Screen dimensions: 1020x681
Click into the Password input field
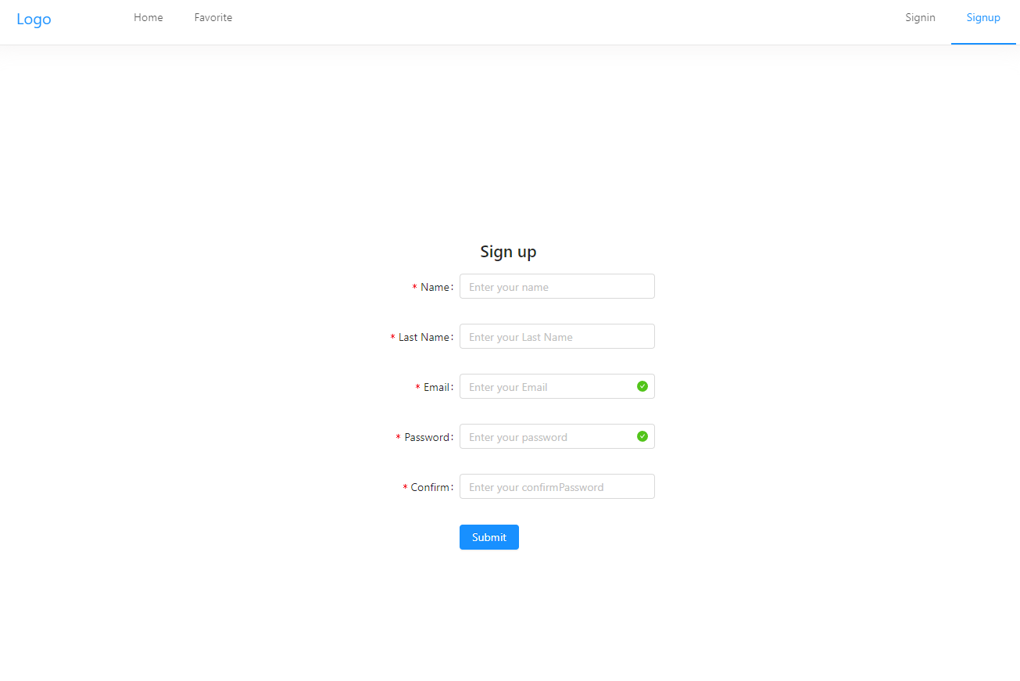click(x=557, y=436)
